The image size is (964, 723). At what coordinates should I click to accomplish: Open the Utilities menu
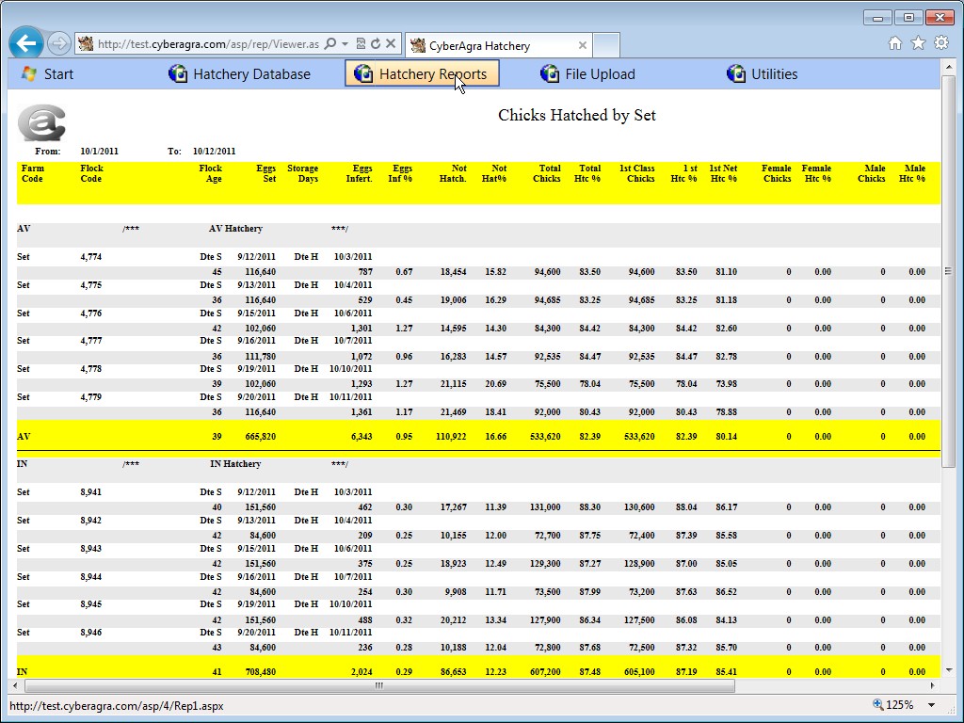(763, 73)
